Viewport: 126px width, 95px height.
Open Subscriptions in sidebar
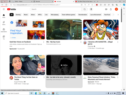pyautogui.click(x=4, y=30)
